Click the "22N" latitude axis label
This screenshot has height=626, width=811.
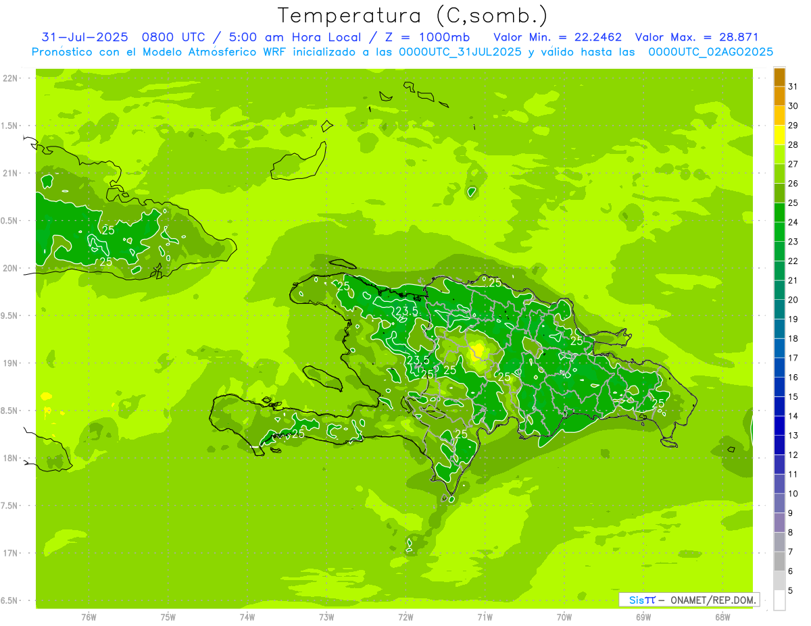[x=11, y=78]
